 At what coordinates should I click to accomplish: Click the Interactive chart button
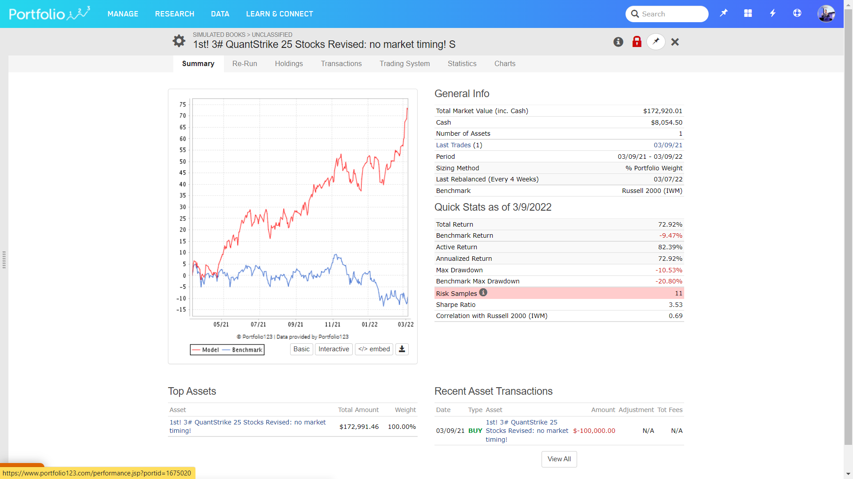coord(334,349)
